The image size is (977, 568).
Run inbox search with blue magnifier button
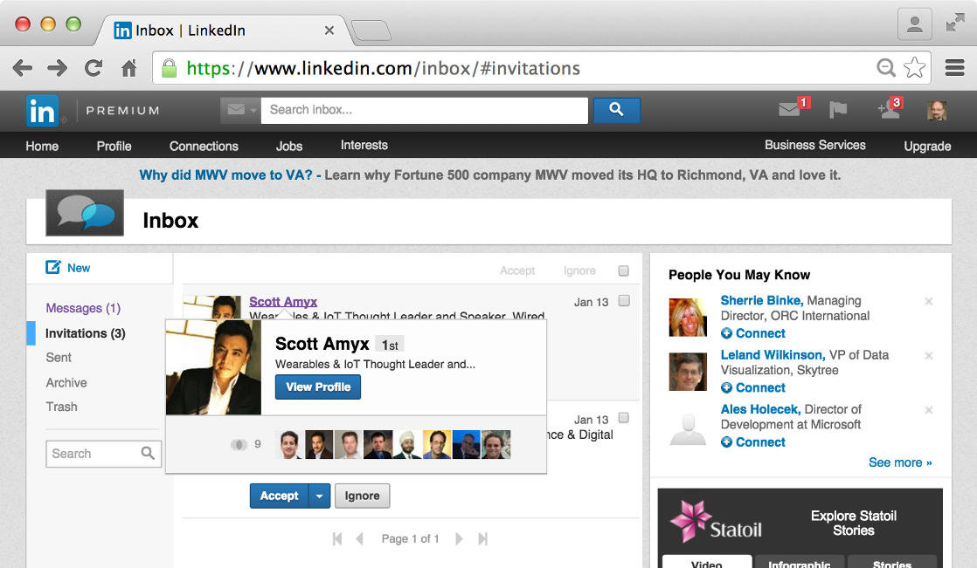click(x=616, y=110)
